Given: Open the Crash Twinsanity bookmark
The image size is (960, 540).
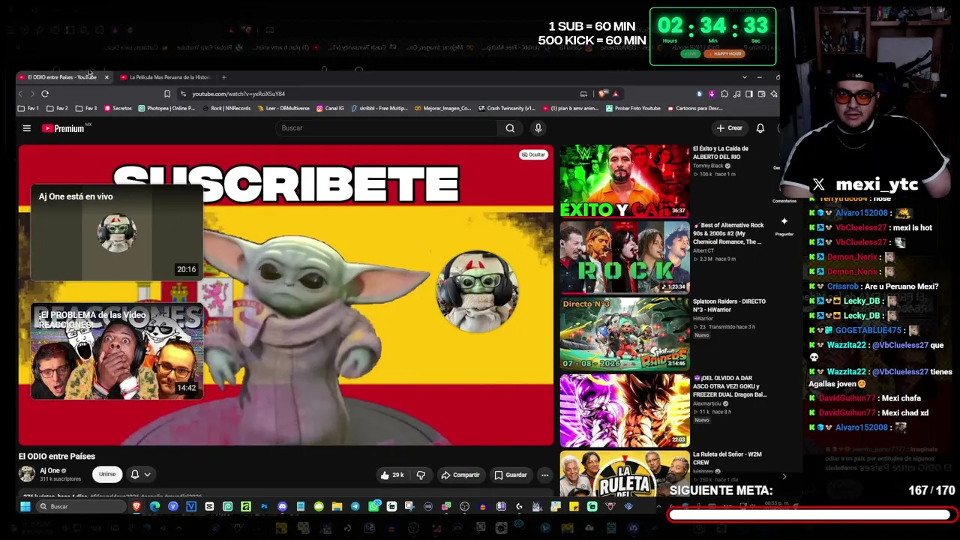Looking at the screenshot, I should [x=506, y=108].
